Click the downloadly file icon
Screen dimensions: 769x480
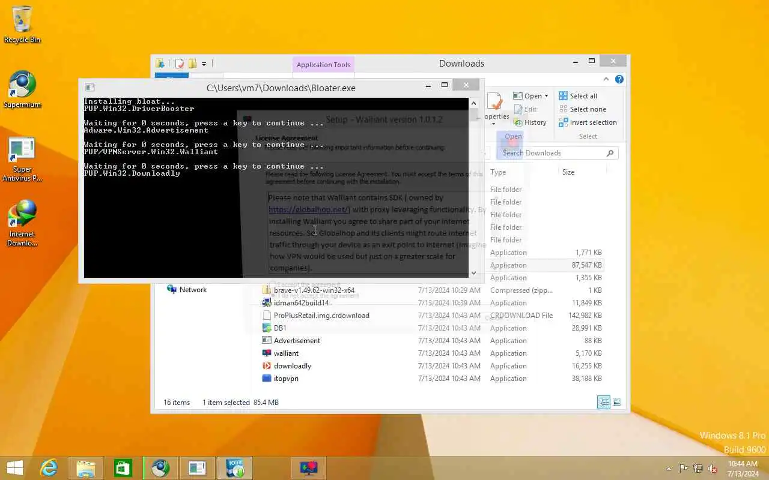[267, 366]
